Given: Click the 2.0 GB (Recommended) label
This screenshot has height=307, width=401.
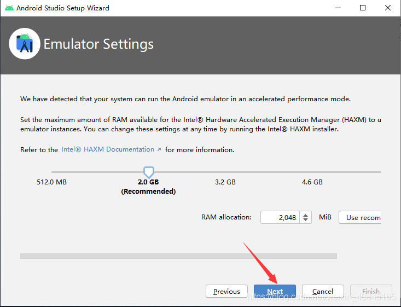Looking at the screenshot, I should tap(148, 187).
